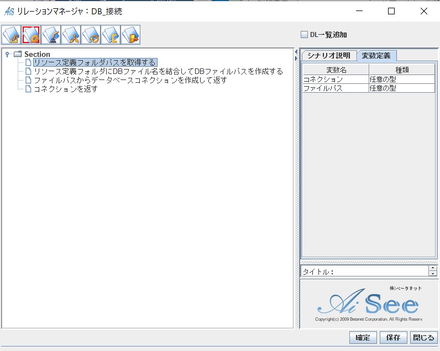Click the folder icon with the exit door

click(130, 35)
